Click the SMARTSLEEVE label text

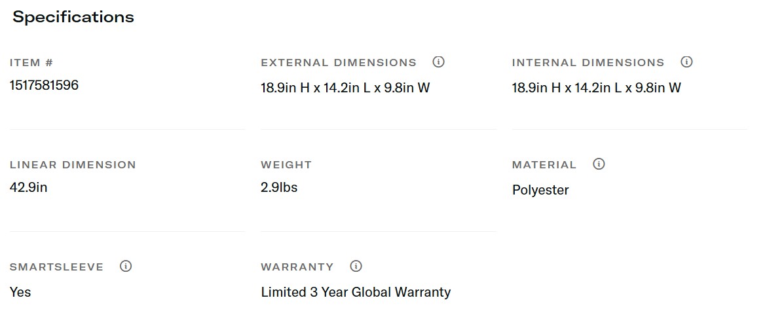[x=56, y=267]
